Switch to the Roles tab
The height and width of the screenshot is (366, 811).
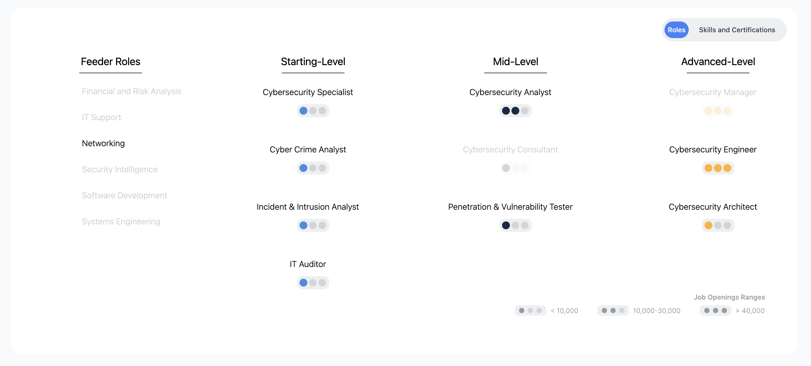click(x=676, y=30)
